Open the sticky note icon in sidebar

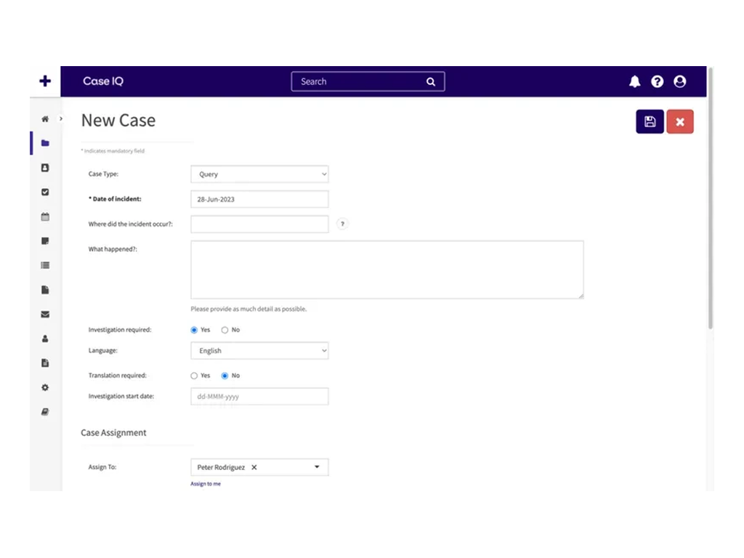pyautogui.click(x=45, y=241)
